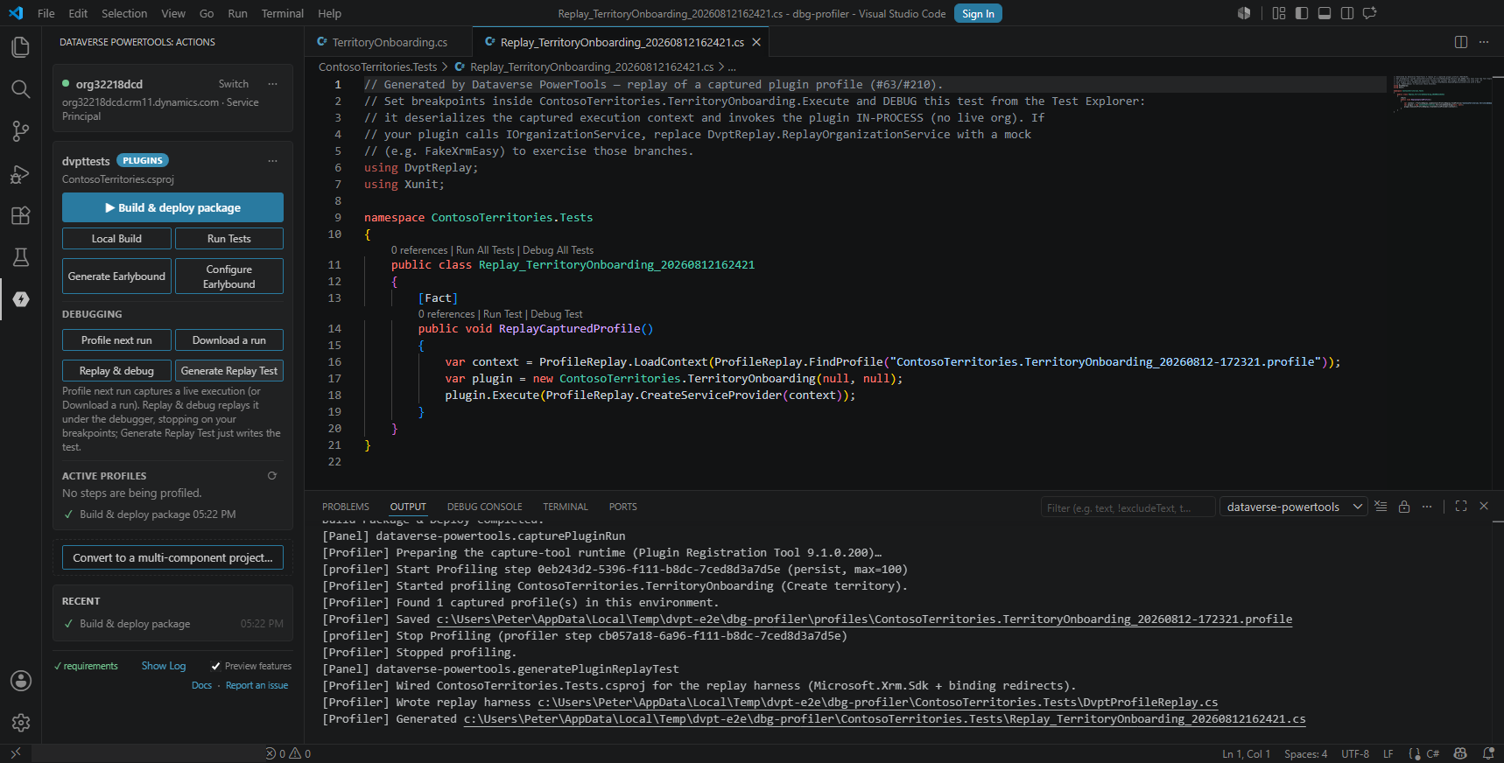Switch to Problems panel tab
The width and height of the screenshot is (1504, 763).
(x=346, y=507)
